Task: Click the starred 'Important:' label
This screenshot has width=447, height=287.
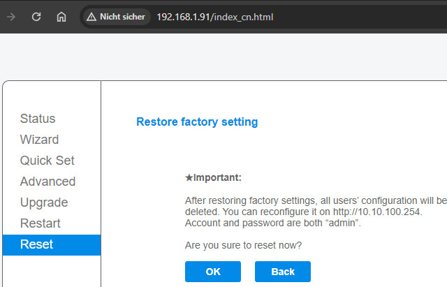Action: pos(213,178)
